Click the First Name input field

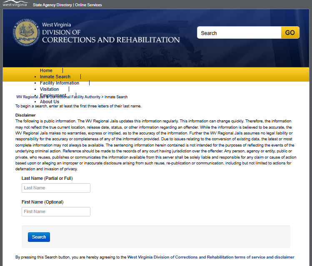pos(56,212)
